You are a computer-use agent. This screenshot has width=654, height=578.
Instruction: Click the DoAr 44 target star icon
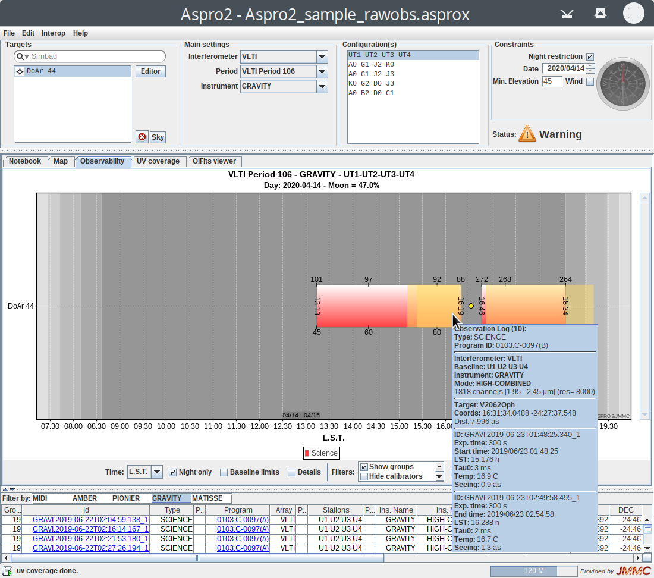coord(20,71)
